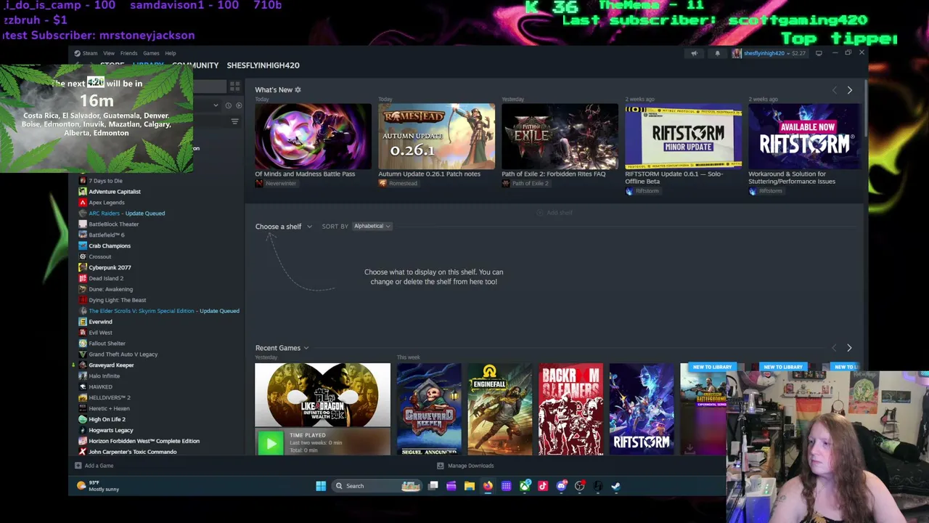Expand the library category dropdown arrow
This screenshot has width=929, height=523.
click(x=216, y=105)
